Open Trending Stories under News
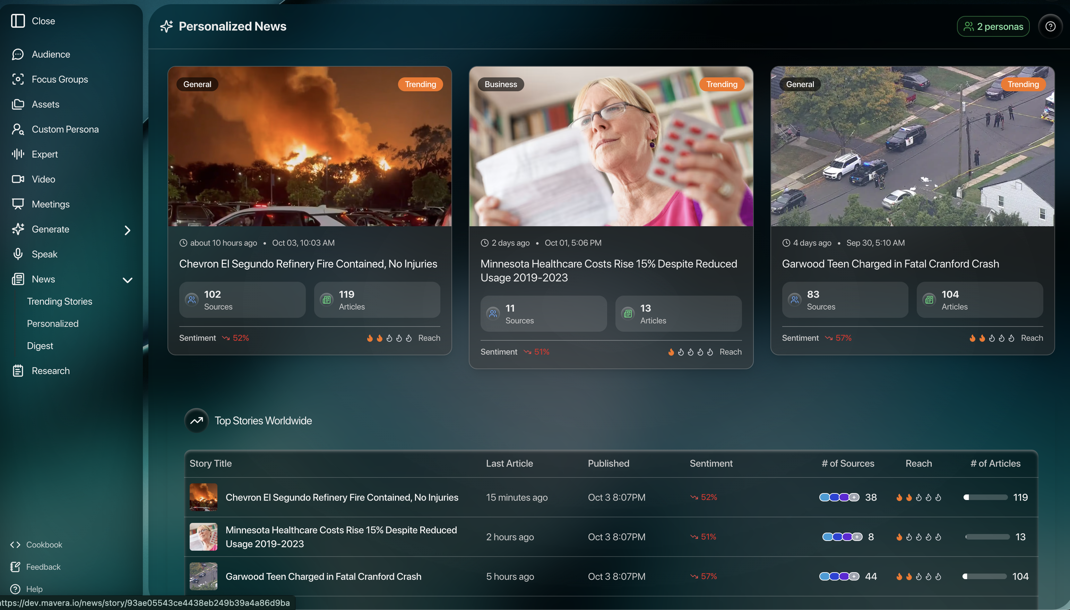The height and width of the screenshot is (610, 1070). [x=59, y=301]
